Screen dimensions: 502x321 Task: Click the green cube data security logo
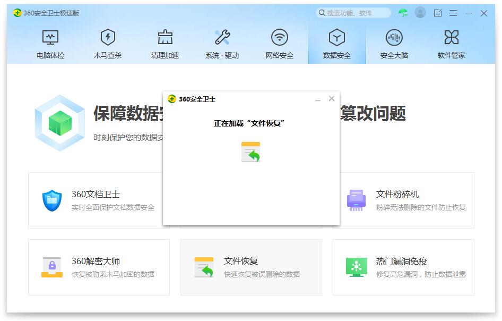[60, 123]
